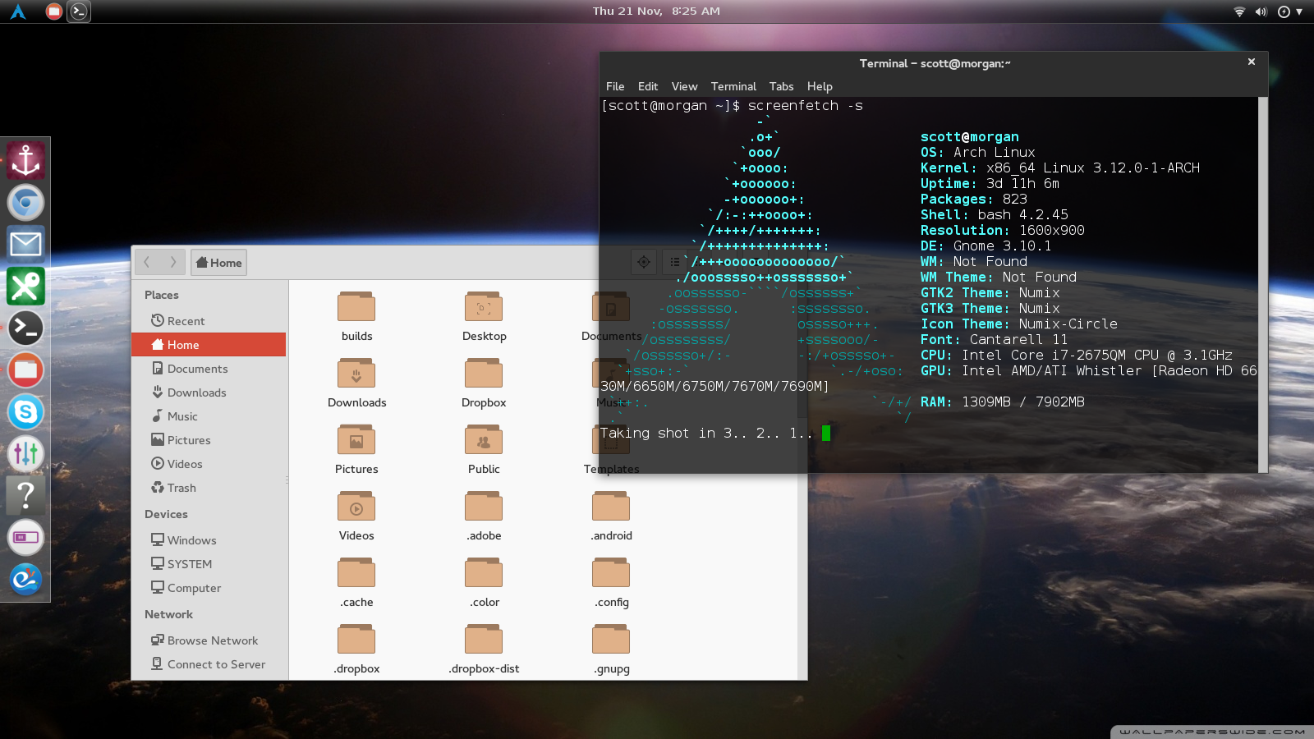Open the anchor app in the dock
This screenshot has height=739, width=1314.
click(25, 160)
